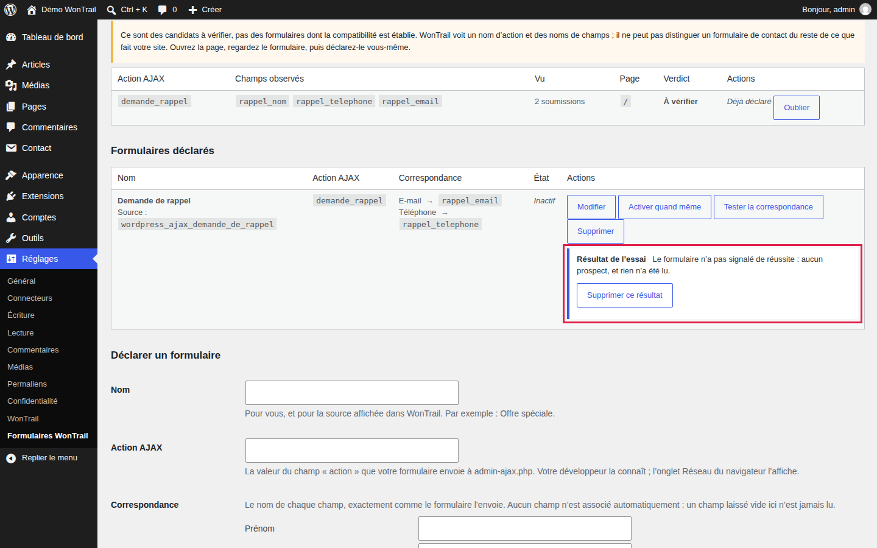Viewport: 877px width, 548px height.
Task: Open the Lecture submenu item
Action: 20,332
